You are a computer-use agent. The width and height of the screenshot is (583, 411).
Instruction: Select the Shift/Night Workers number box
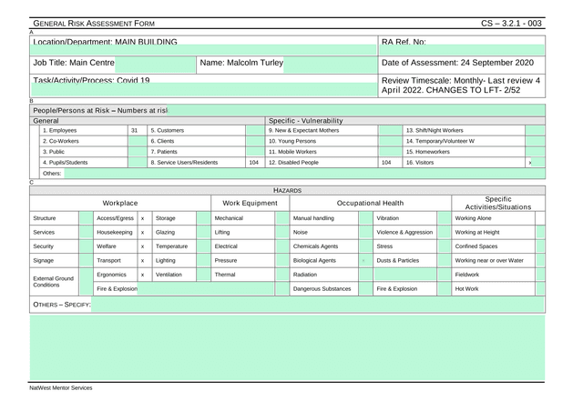(x=535, y=130)
